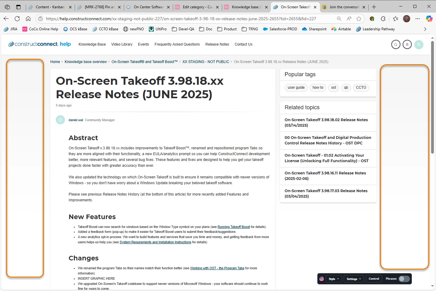
Task: Open the browser extensions puzzle icon
Action: click(383, 19)
